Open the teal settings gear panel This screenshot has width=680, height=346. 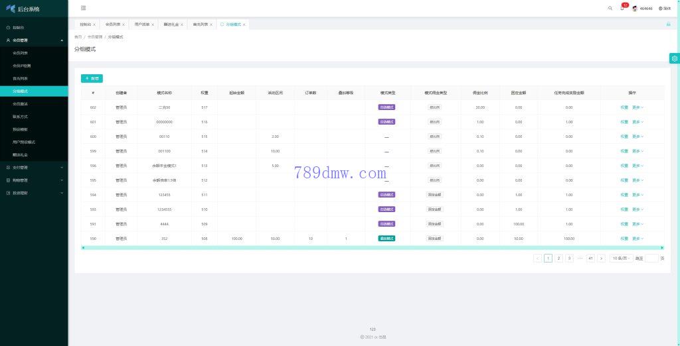(674, 58)
